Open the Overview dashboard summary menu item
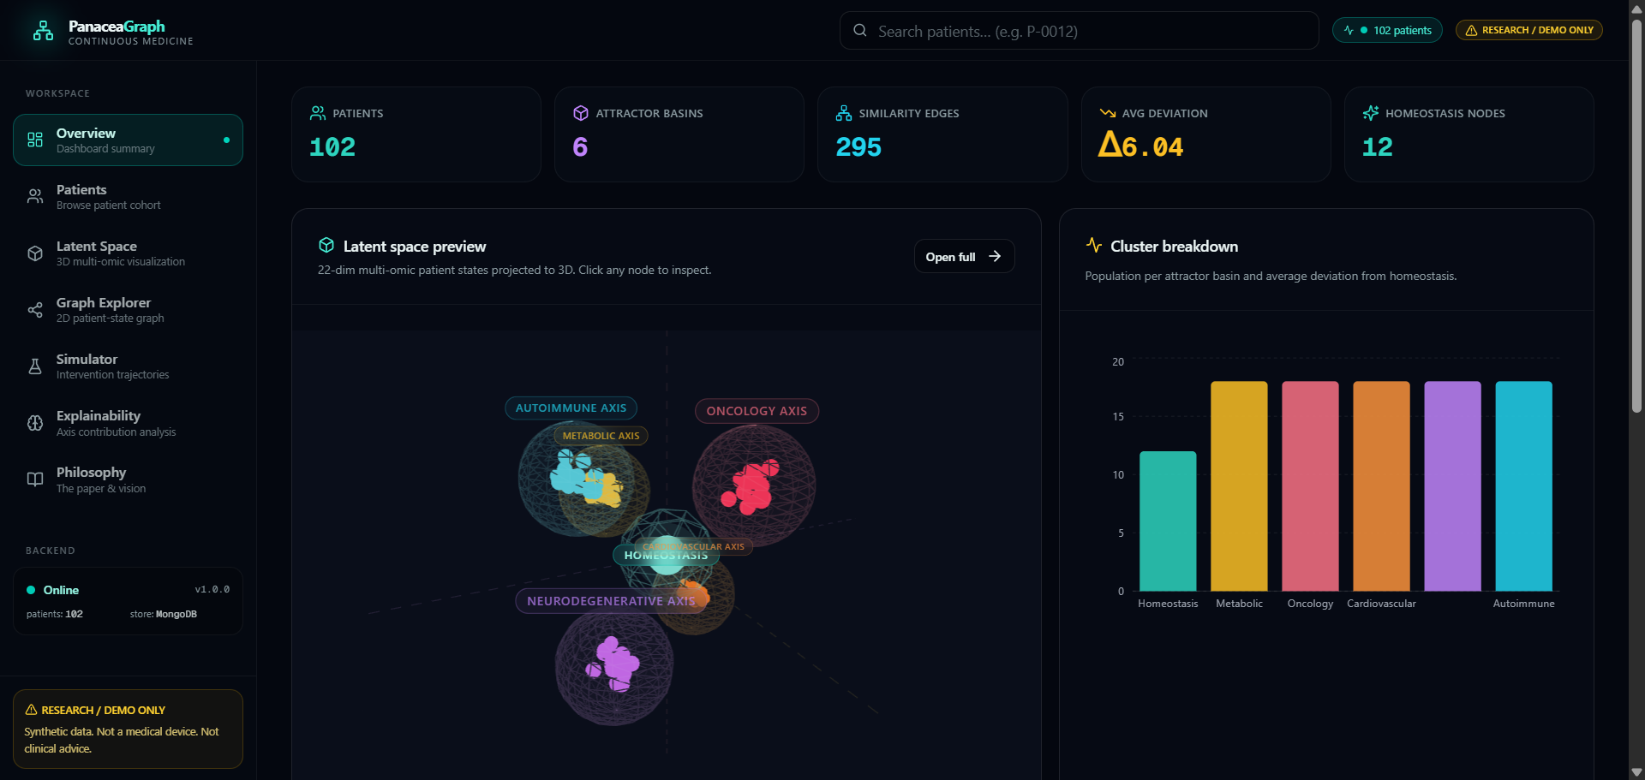Viewport: 1645px width, 780px height. 128,140
